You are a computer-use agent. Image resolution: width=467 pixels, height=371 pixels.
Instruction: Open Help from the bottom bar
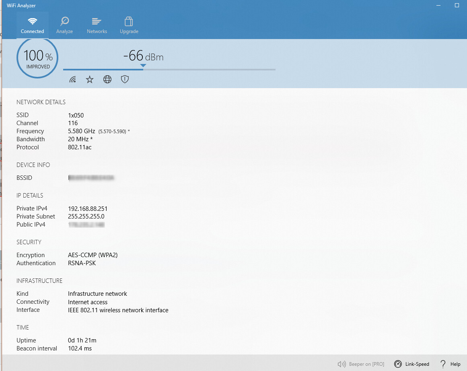click(451, 364)
